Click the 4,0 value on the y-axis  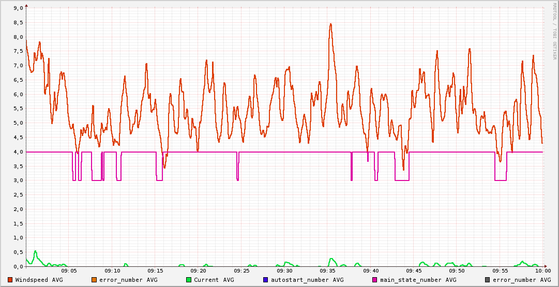17,152
